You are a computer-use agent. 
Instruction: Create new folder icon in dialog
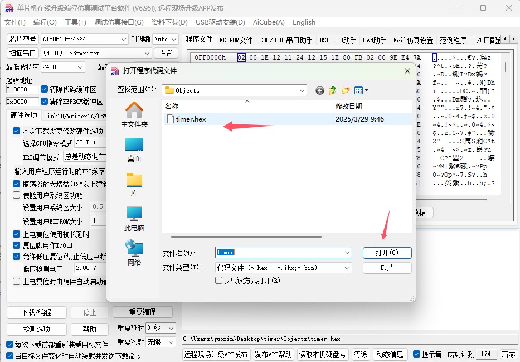[345, 90]
